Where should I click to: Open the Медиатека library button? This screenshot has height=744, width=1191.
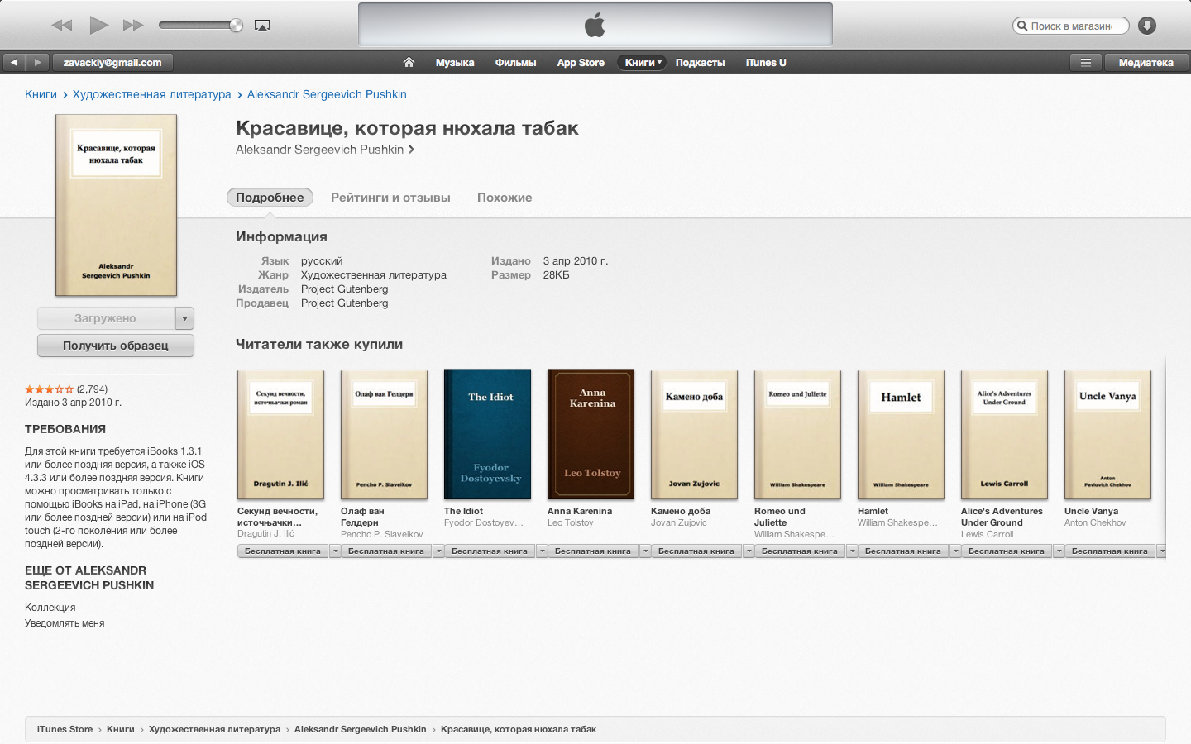(1146, 62)
